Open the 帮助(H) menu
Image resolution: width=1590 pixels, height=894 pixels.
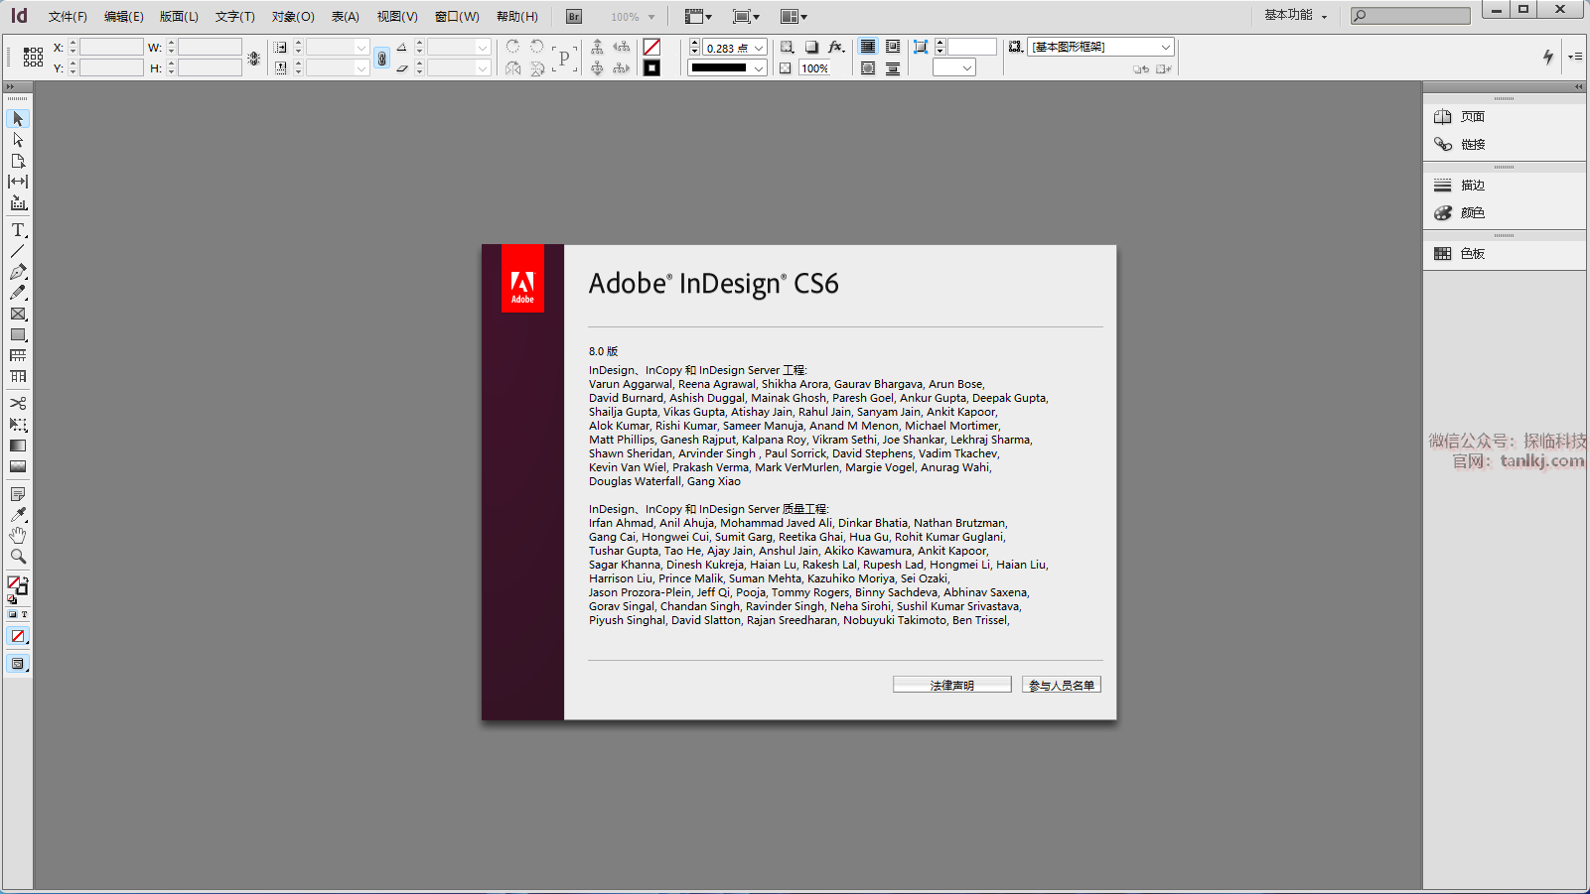[516, 17]
